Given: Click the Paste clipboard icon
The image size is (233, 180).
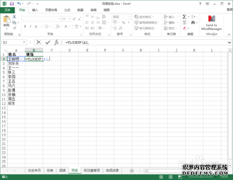Looking at the screenshot, I should pyautogui.click(x=7, y=20).
